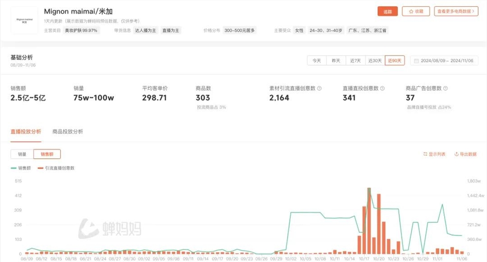Open the date range picker field

444,60
